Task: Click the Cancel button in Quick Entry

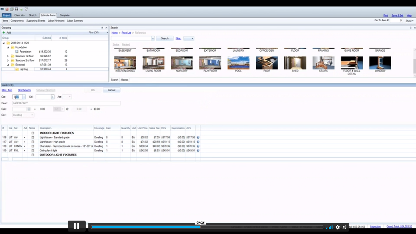Action: click(x=112, y=90)
